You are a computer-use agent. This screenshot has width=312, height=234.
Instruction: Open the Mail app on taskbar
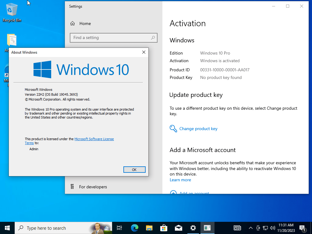[x=179, y=228]
